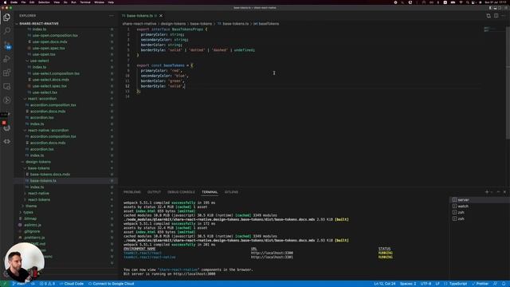
Task: Maximize the terminal panel
Action: (498, 192)
